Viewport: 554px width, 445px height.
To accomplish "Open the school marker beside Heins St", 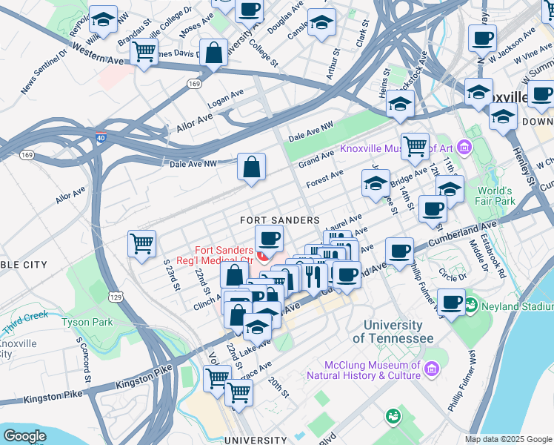I will coord(400,105).
